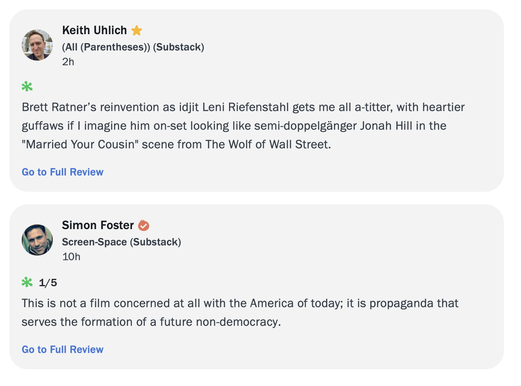521x386 pixels.
Task: Click the 1/5 review score
Action: (x=48, y=283)
